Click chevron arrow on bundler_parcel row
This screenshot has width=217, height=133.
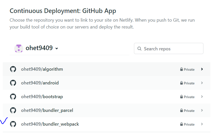pyautogui.click(x=202, y=110)
